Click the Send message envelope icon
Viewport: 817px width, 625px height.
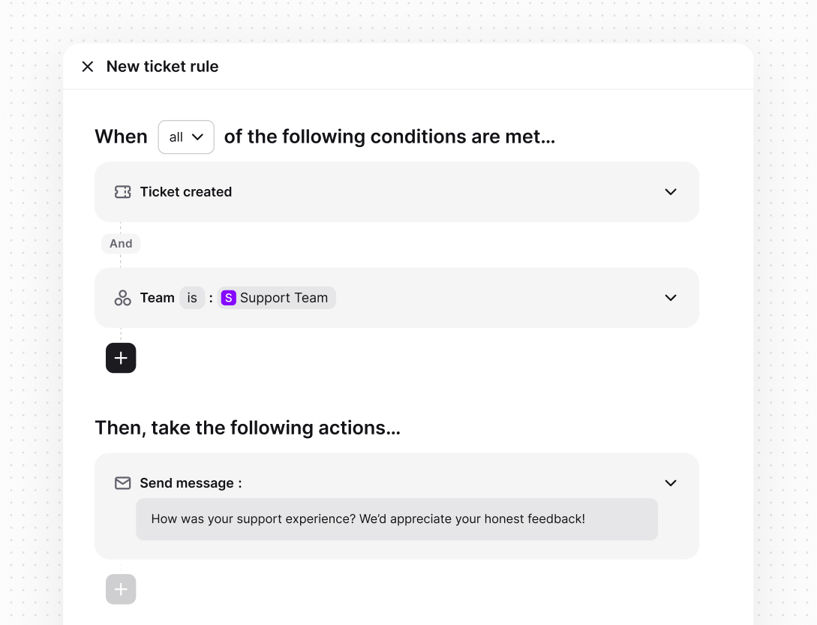tap(122, 482)
